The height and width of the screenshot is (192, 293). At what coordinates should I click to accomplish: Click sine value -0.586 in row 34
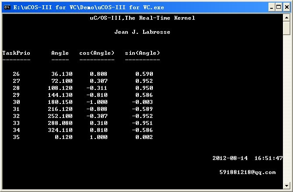tap(142, 130)
